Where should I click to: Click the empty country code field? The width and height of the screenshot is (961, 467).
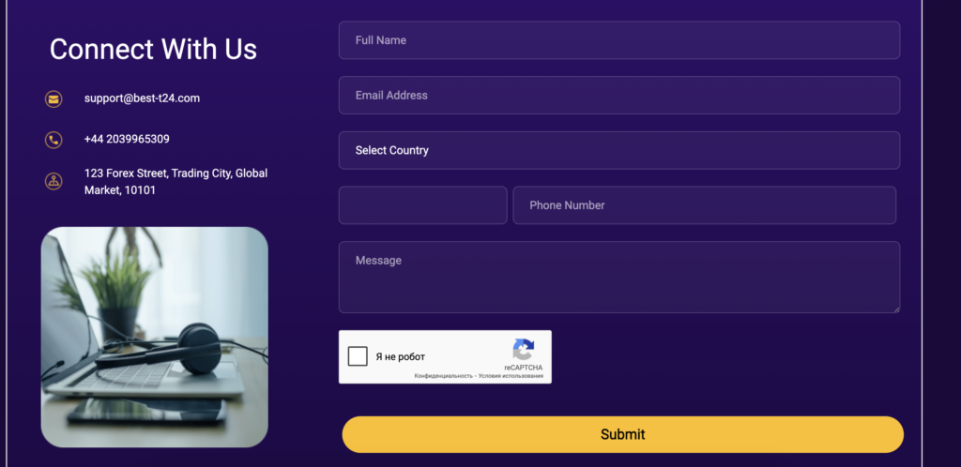(423, 205)
